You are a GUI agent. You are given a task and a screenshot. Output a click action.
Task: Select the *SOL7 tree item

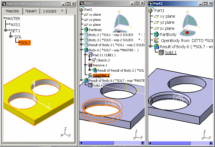[x=24, y=43]
